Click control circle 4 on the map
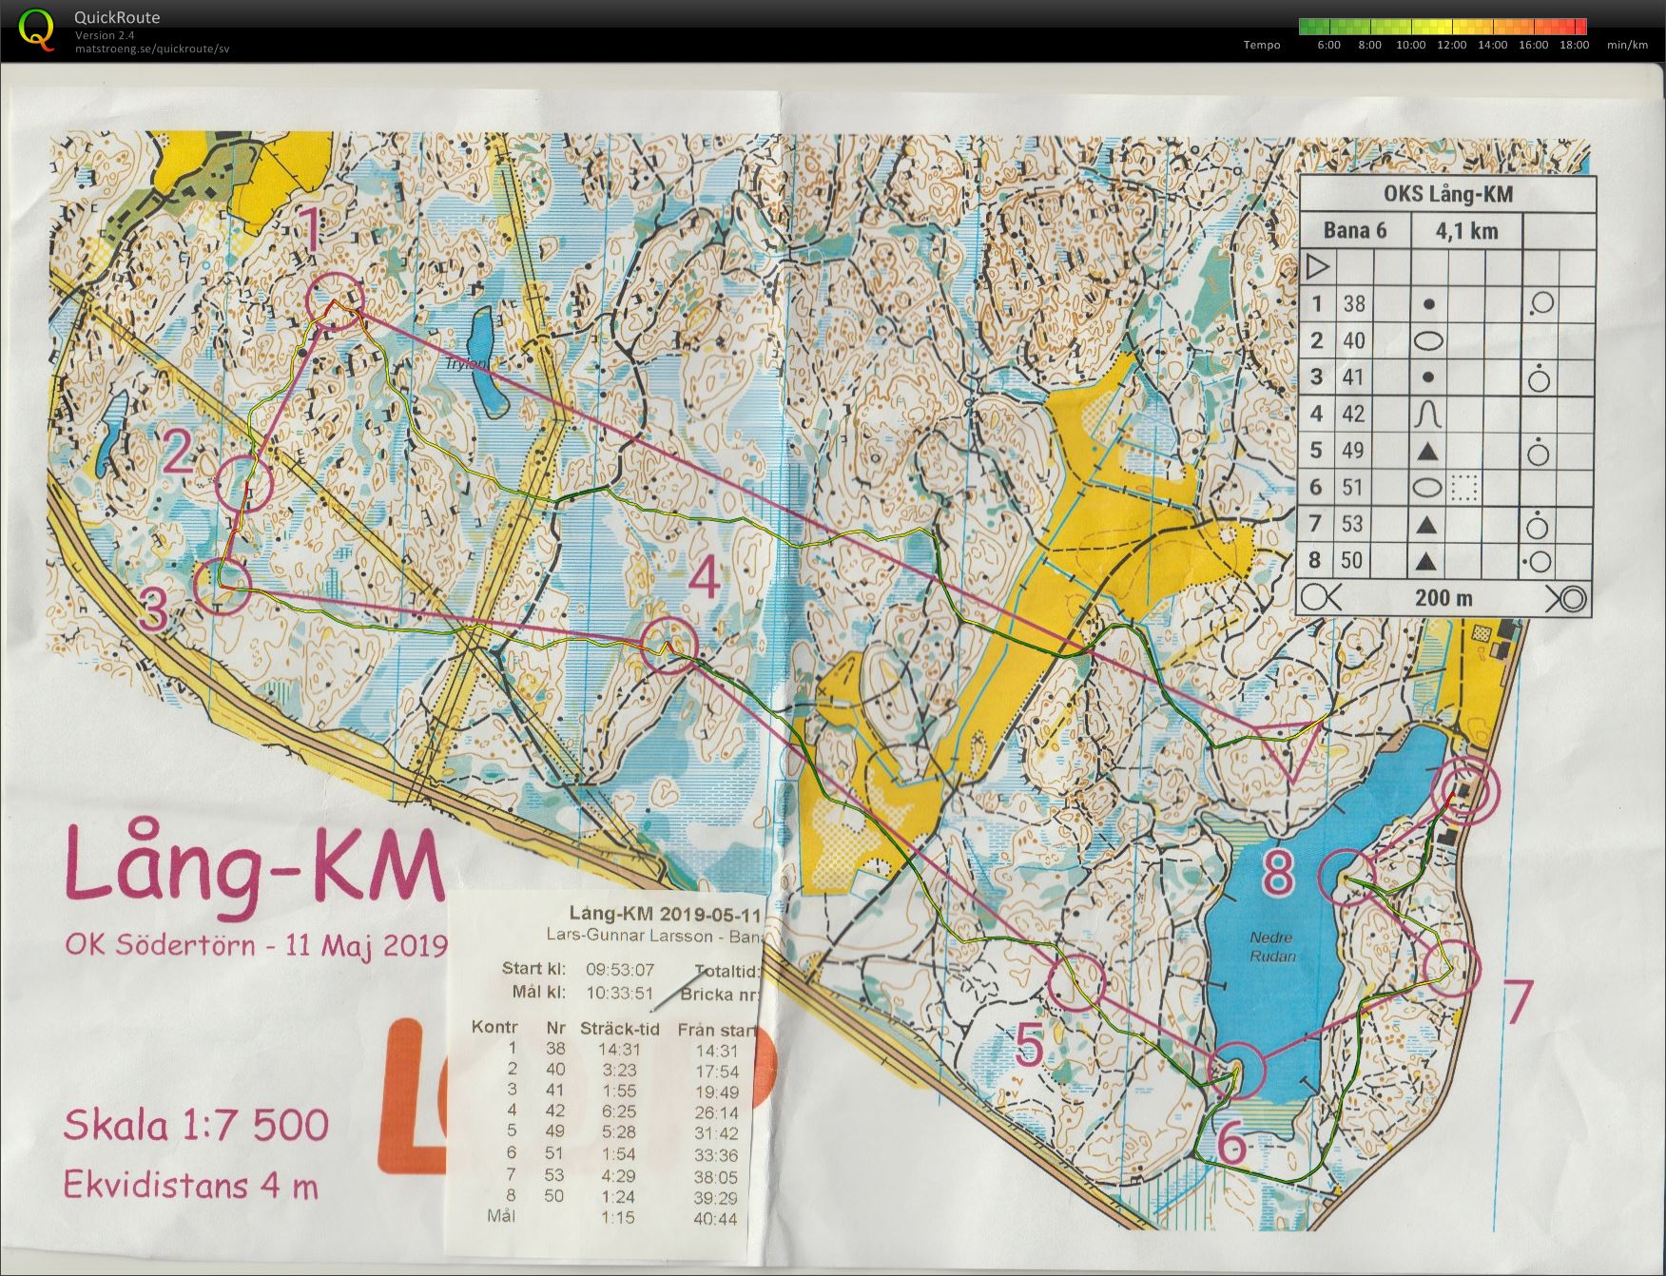 coord(669,646)
